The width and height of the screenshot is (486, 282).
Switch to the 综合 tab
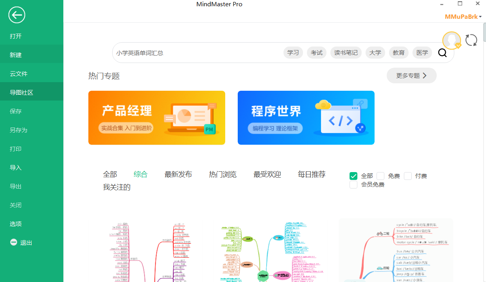pyautogui.click(x=141, y=174)
